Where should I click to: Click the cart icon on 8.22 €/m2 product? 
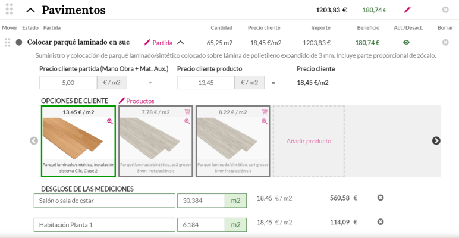[x=265, y=112]
